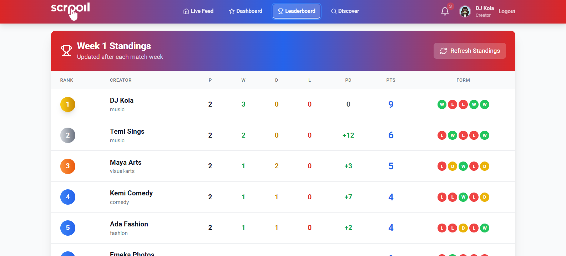Open DJ Kola profile avatar

pyautogui.click(x=465, y=11)
